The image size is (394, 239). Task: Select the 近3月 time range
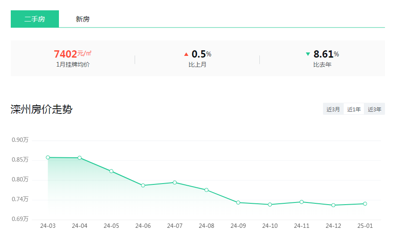pos(333,109)
